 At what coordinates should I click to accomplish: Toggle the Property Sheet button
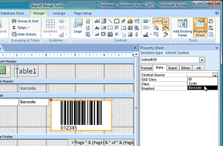pyautogui.click(x=200, y=28)
